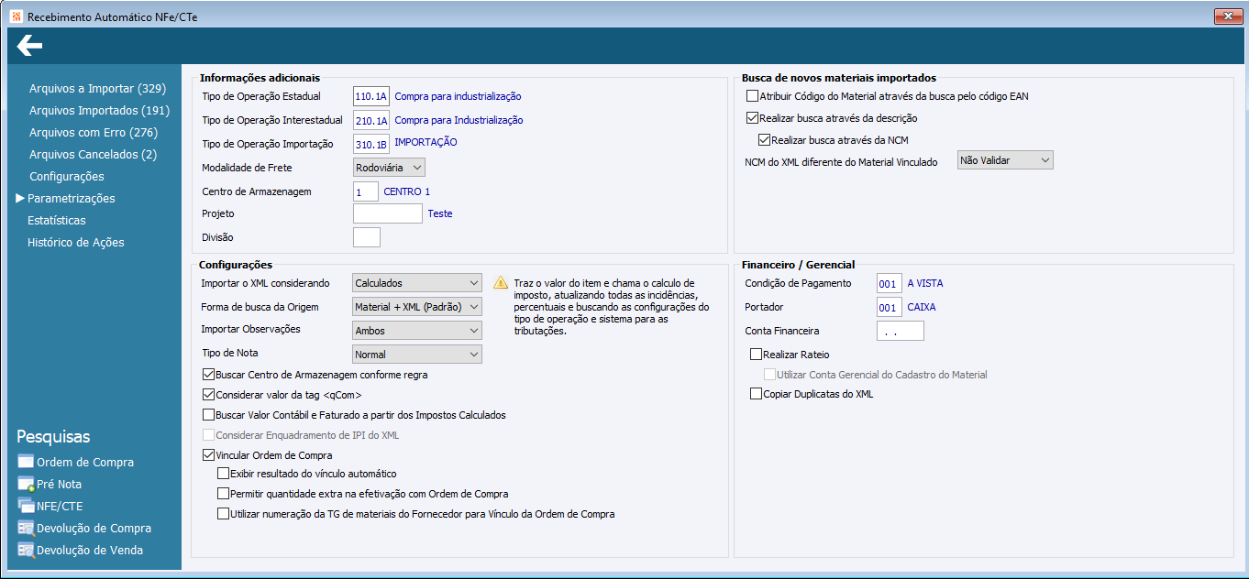Click the yellow warning triangle icon
Screen dimensions: 1249x579
501,283
